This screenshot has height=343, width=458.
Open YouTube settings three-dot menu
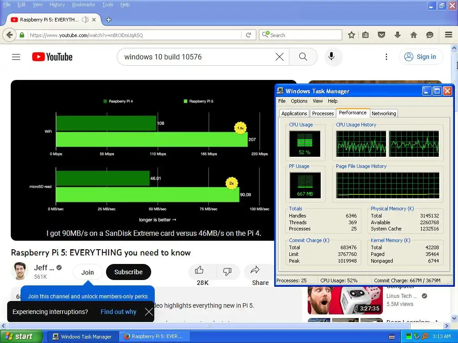point(386,57)
